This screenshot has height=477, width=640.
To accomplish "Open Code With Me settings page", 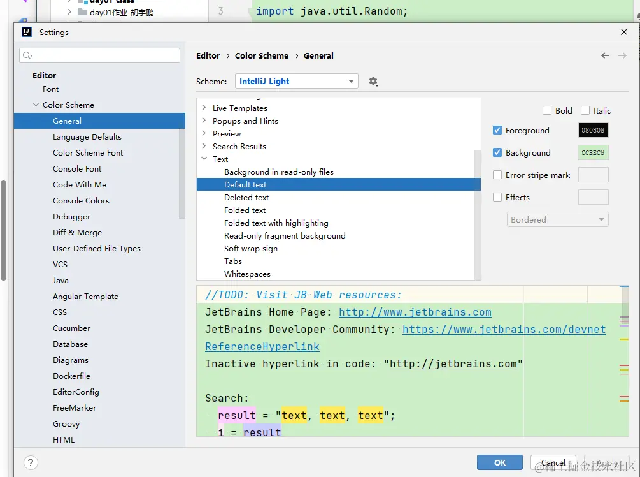I will [x=79, y=185].
